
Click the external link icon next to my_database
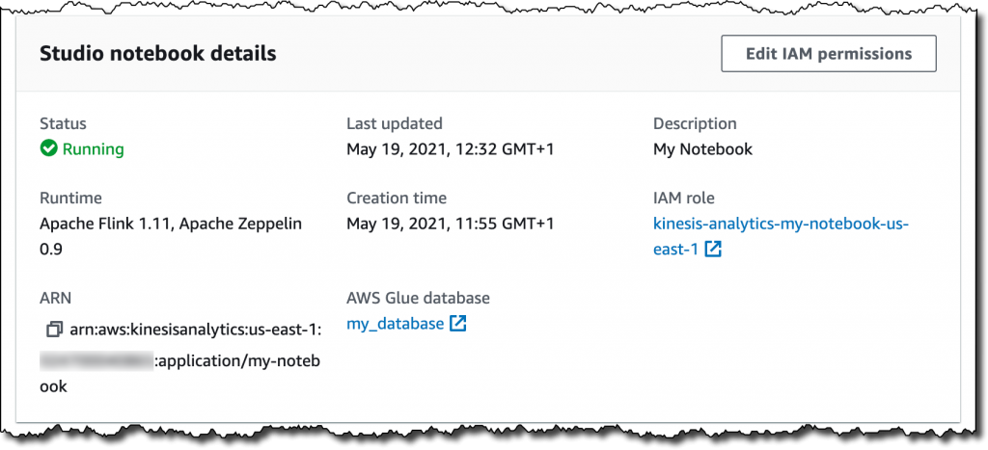click(x=458, y=324)
